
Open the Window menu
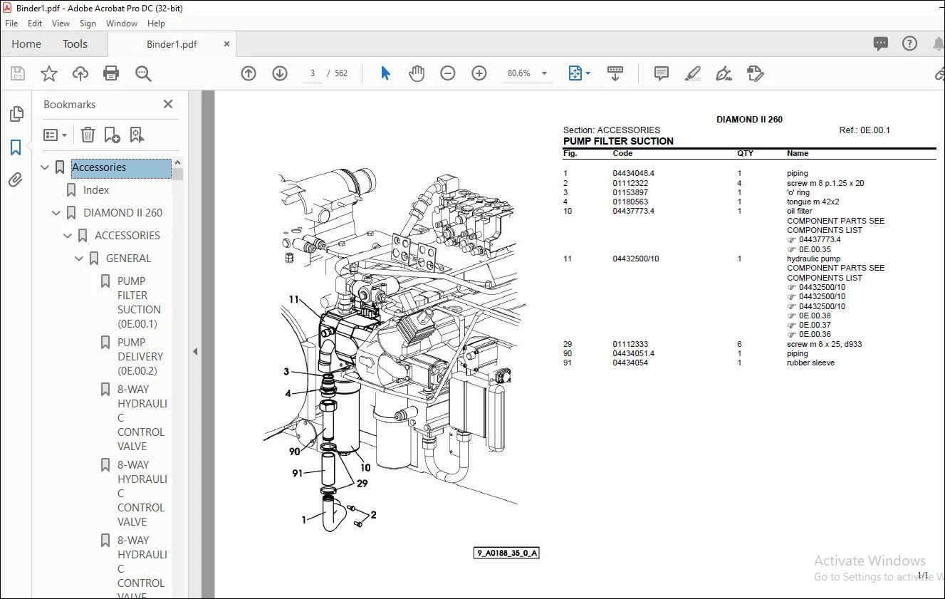tap(122, 24)
